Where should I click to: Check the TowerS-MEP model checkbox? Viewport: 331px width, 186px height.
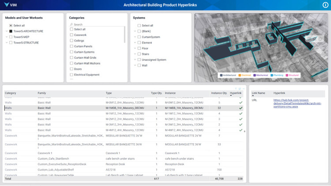(x=11, y=37)
